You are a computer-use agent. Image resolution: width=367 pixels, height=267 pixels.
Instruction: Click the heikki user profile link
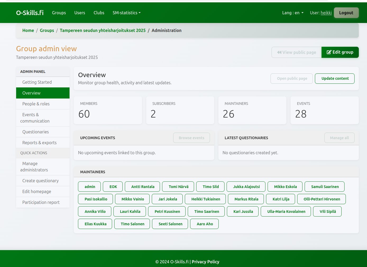326,13
